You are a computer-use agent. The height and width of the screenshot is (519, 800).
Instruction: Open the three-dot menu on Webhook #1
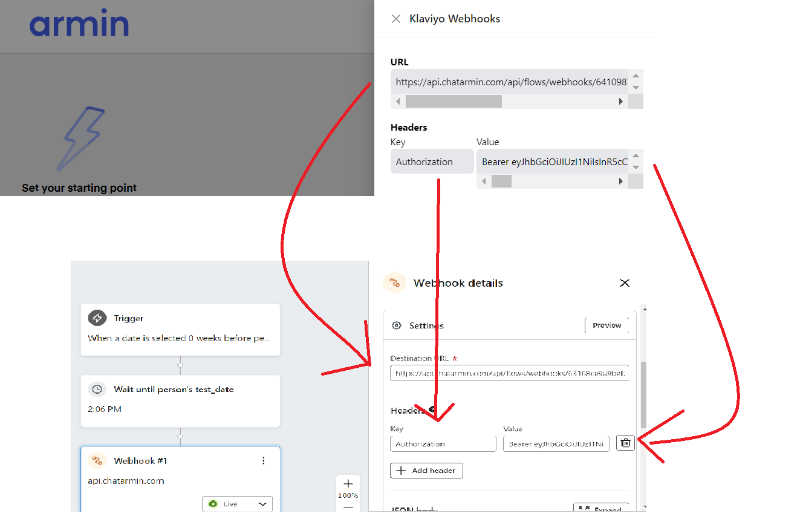coord(263,461)
